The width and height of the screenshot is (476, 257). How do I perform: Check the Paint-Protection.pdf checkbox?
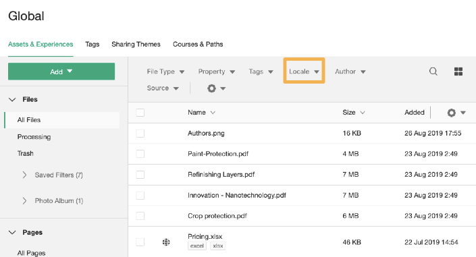coord(140,154)
